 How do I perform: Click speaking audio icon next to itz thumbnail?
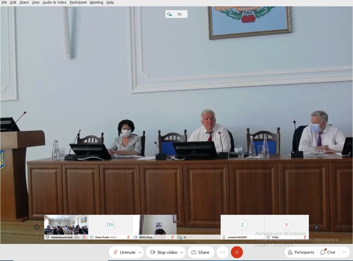point(180,237)
